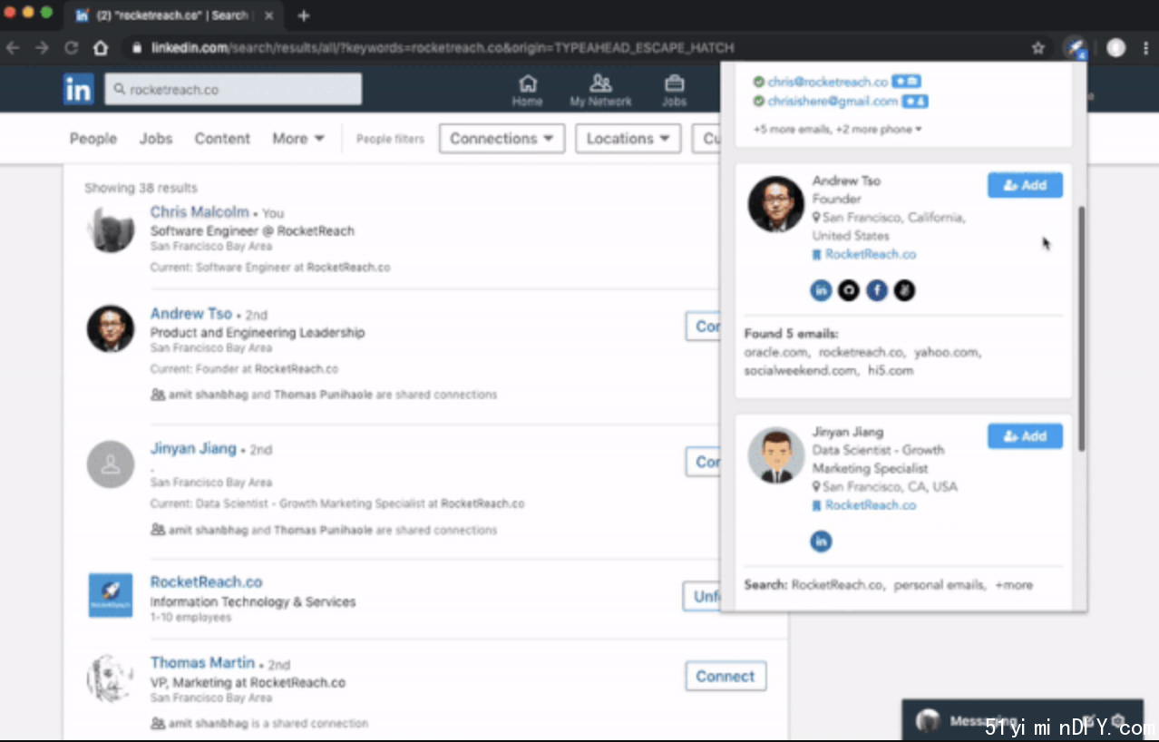
Task: Expand the Locations filter dropdown
Action: (x=628, y=139)
